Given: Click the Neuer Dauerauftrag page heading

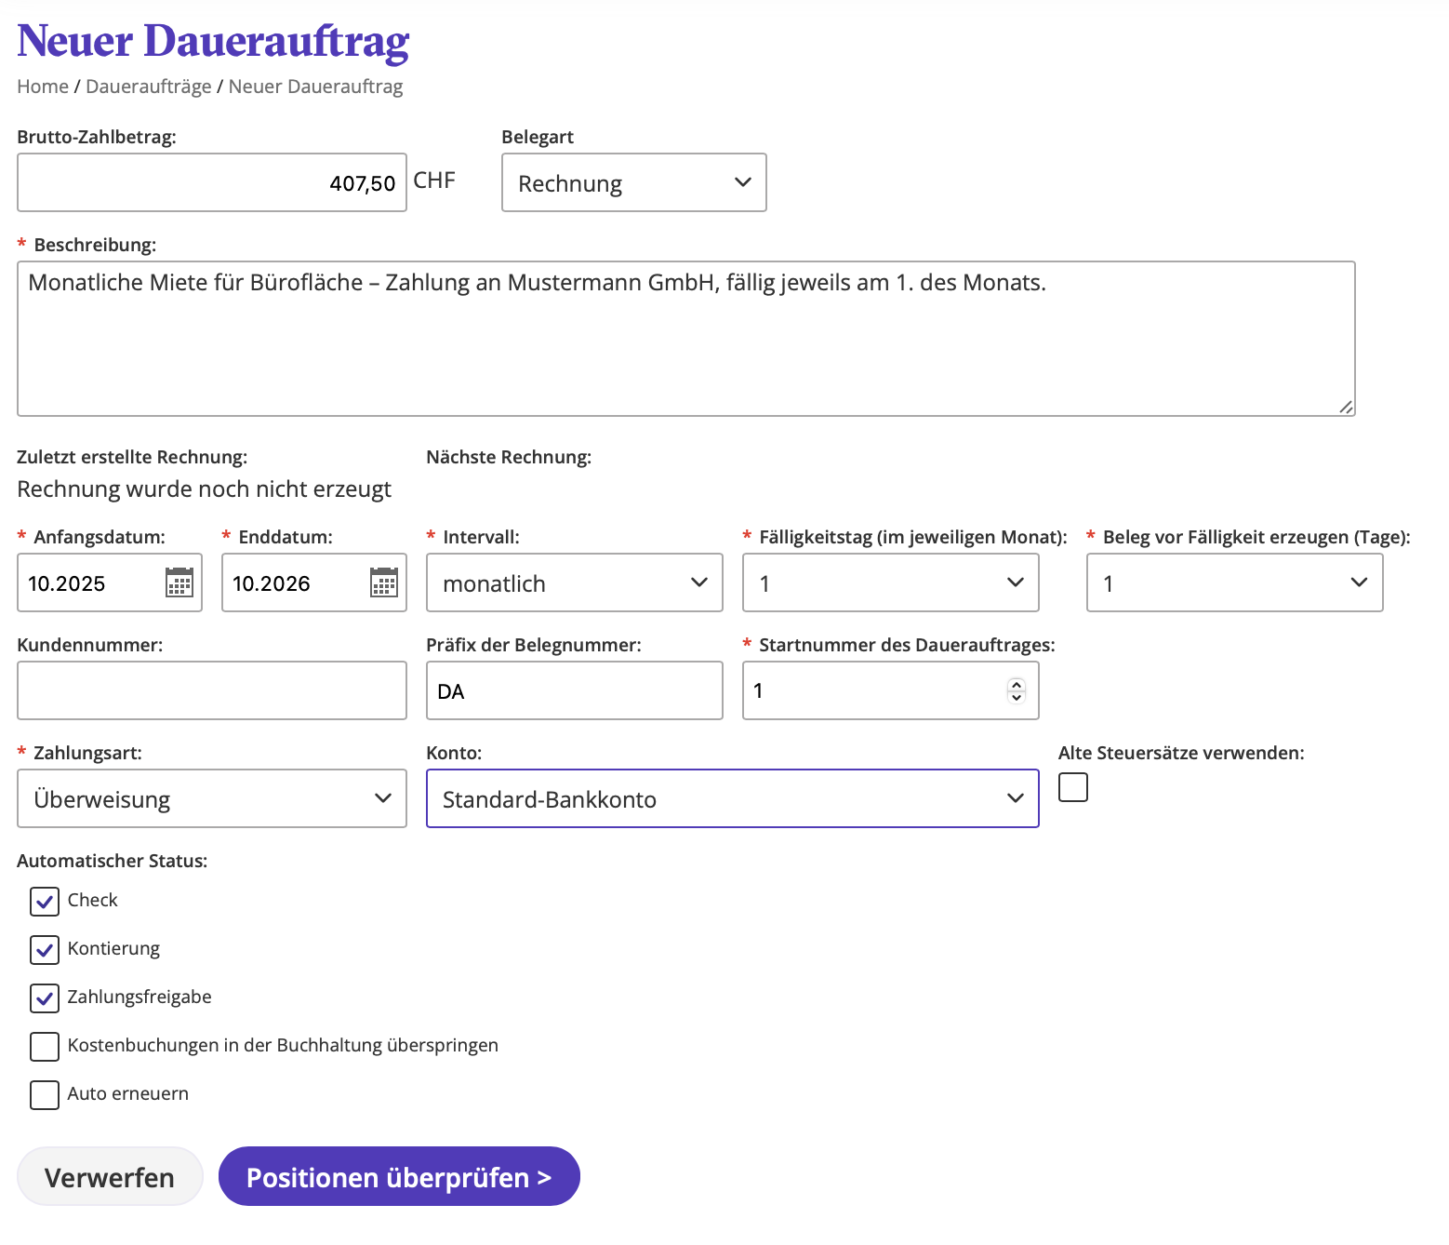Looking at the screenshot, I should point(213,41).
